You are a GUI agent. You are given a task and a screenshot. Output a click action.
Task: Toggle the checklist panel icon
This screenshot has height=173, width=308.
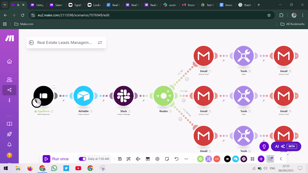pos(270,159)
